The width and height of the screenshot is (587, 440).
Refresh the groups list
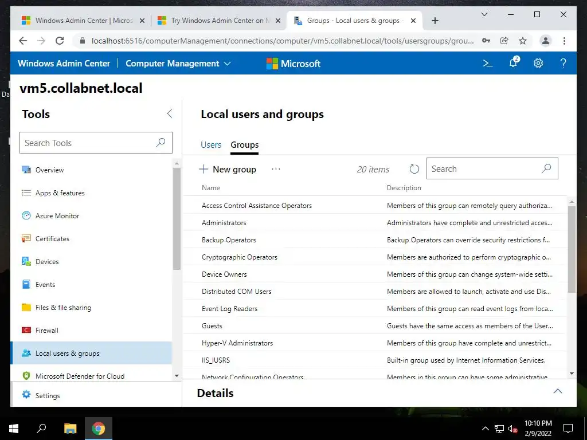[x=414, y=169]
